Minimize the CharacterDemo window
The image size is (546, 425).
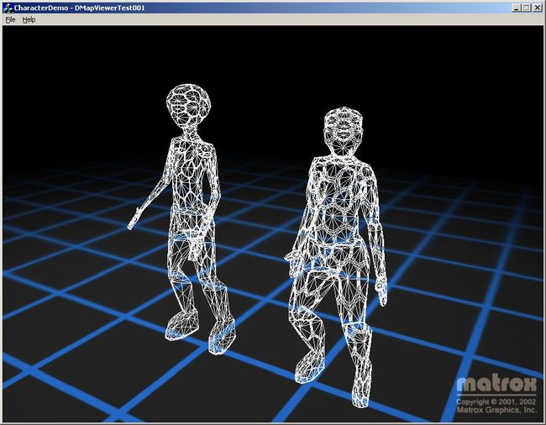[x=517, y=8]
